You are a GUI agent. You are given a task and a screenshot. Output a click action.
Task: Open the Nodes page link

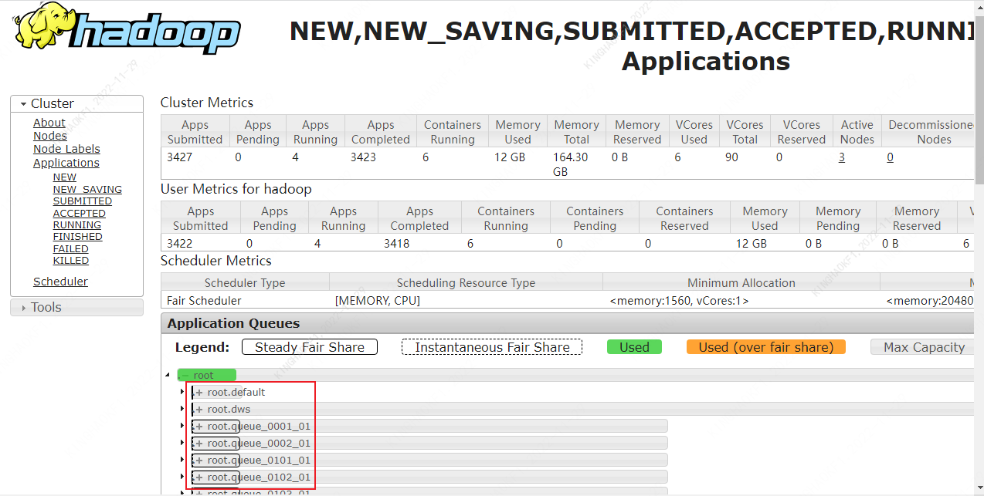(x=49, y=136)
